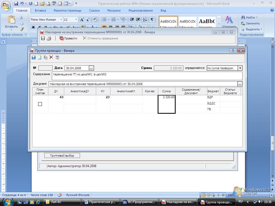This screenshot has width=275, height=206.
Task: Click Word vertical scrollbar thumb
Action: [273, 143]
